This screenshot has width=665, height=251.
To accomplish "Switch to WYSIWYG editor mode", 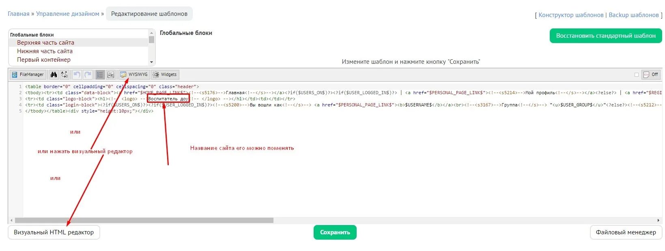I will (134, 75).
